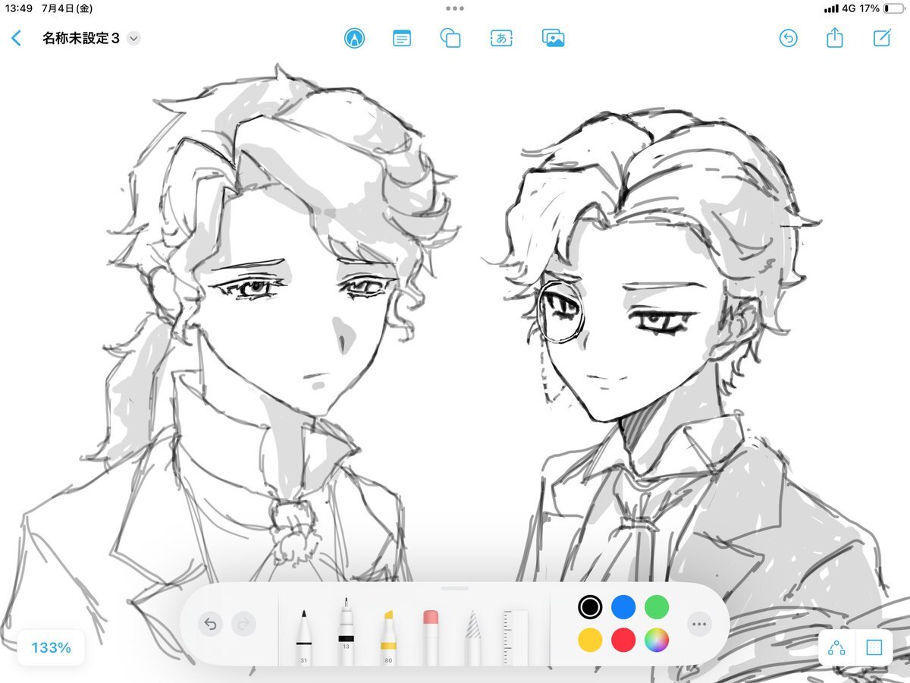Open the rainbow color picker

coord(657,640)
